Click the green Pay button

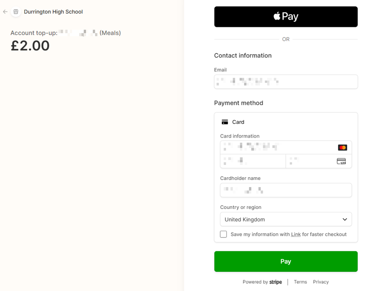click(x=286, y=262)
